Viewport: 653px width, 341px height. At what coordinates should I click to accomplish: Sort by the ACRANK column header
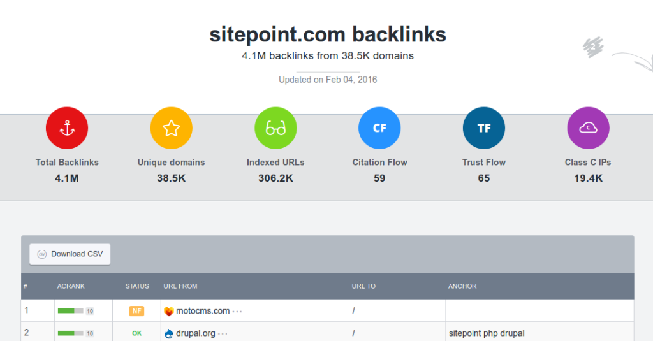tap(70, 286)
